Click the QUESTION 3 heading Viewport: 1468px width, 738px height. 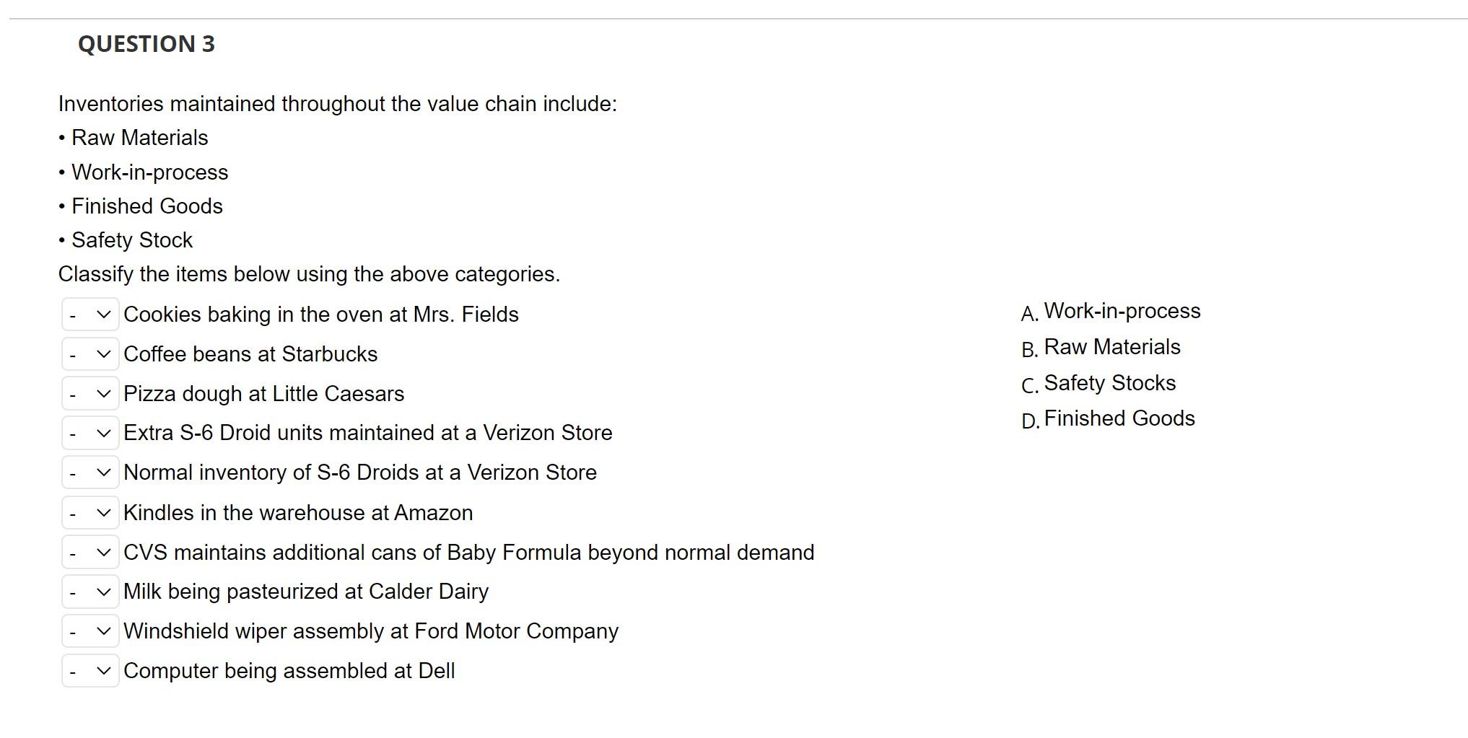(x=146, y=44)
